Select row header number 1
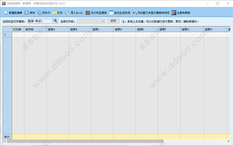Viewport: 233px width, 146px height. (x=7, y=35)
